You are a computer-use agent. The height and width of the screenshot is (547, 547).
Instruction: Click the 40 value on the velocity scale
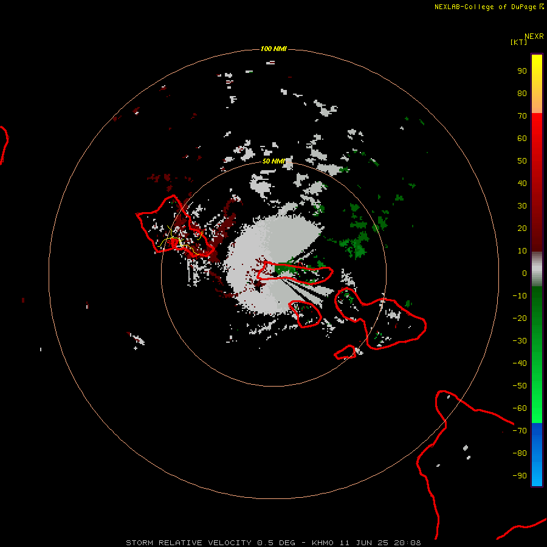point(522,183)
